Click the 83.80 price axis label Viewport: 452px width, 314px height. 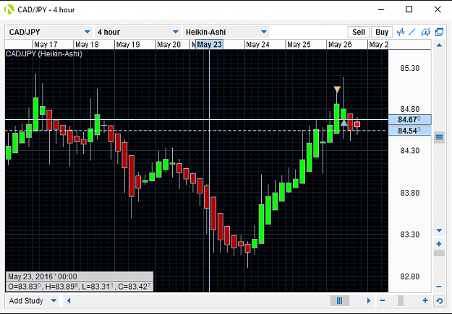click(x=409, y=193)
